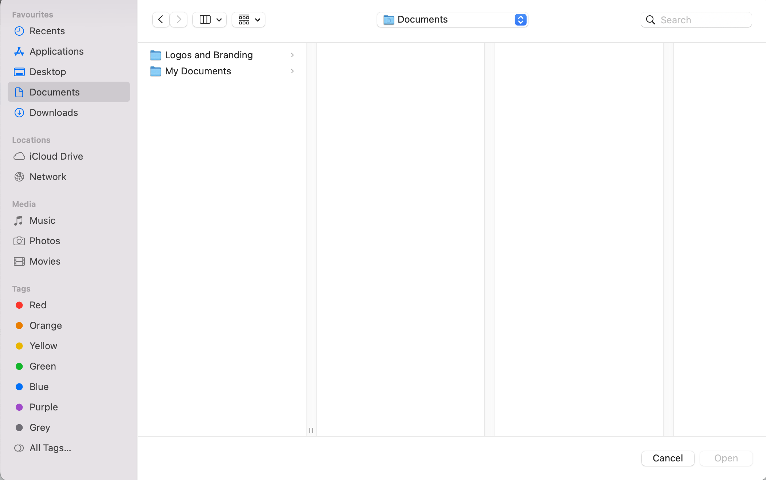This screenshot has width=766, height=480.
Task: Open Recents in the sidebar
Action: (x=47, y=31)
